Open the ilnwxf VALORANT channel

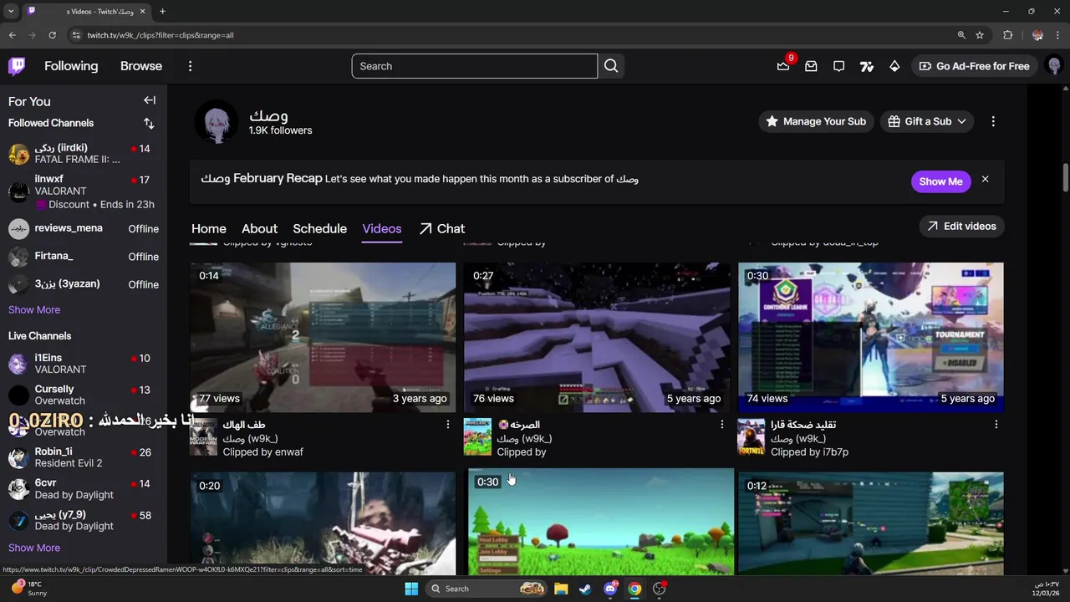coord(84,191)
